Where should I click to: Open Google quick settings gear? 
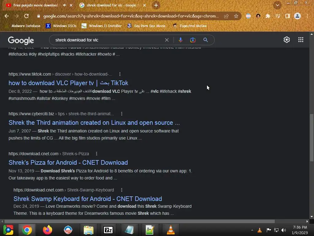[x=287, y=40]
